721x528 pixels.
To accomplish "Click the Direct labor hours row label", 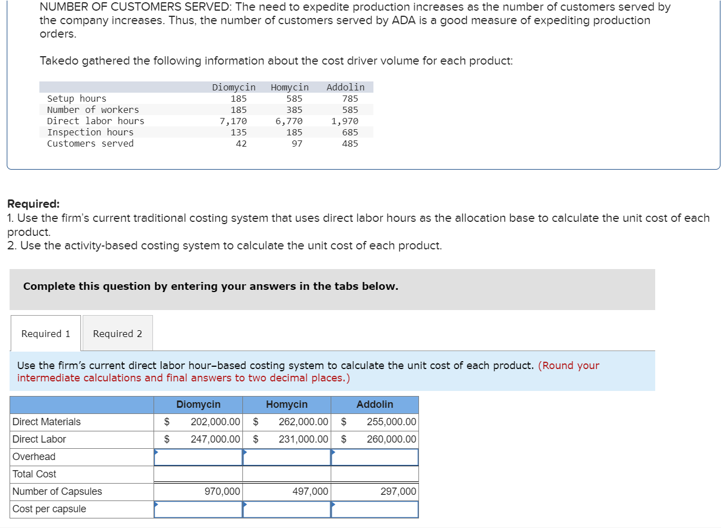I will tap(96, 121).
